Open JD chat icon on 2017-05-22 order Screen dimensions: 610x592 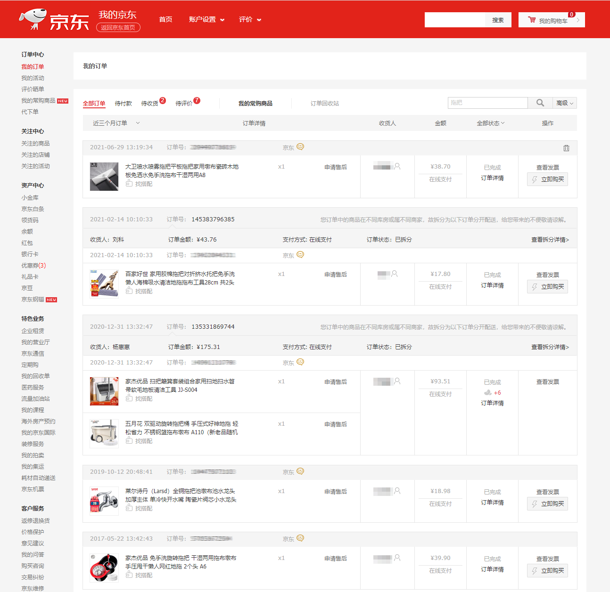[300, 538]
